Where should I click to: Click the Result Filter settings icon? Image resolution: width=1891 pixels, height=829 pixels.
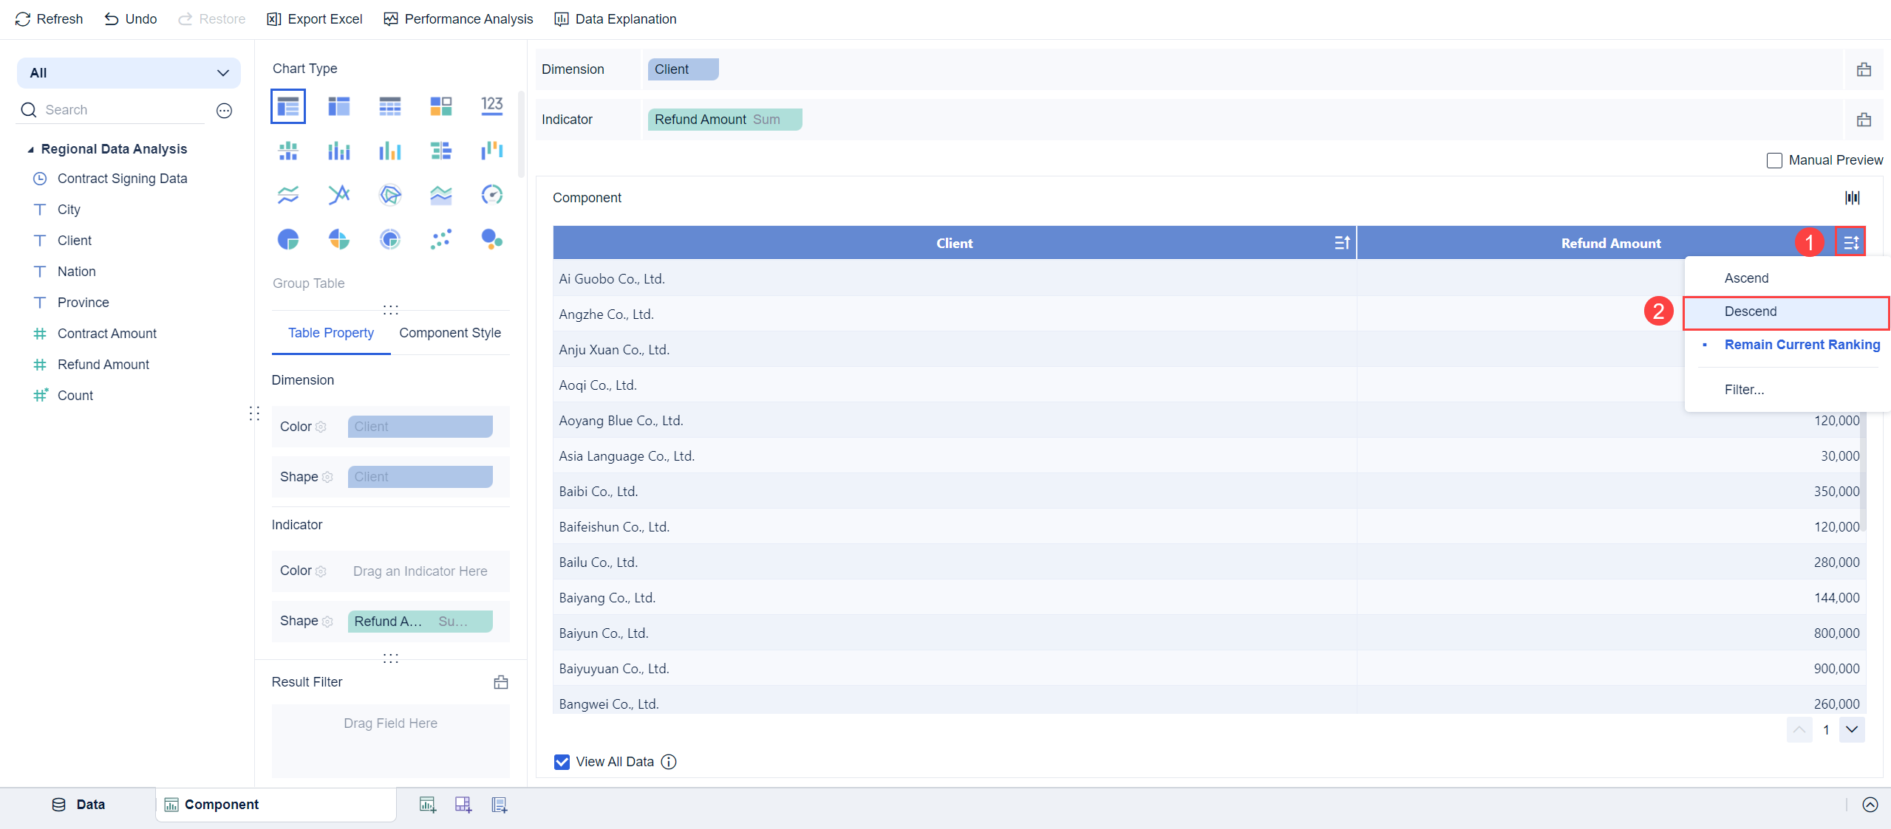pyautogui.click(x=501, y=682)
